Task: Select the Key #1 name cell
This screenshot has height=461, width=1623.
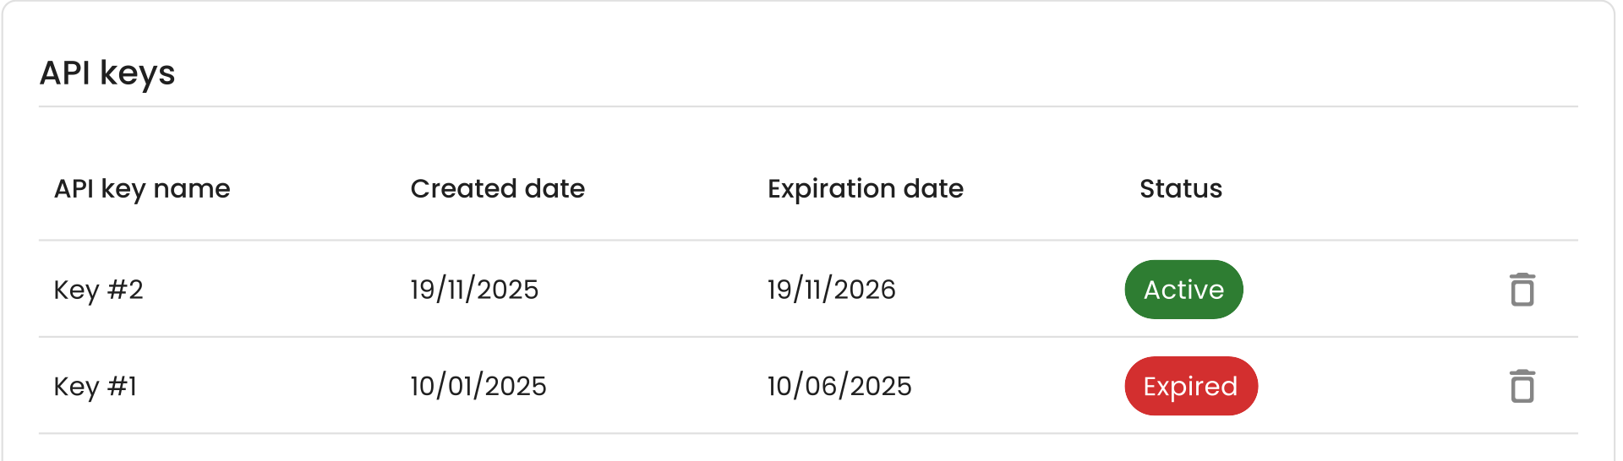Action: tap(96, 386)
